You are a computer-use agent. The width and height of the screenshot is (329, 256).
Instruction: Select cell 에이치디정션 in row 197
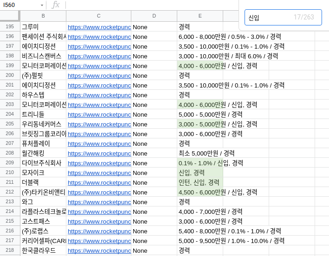pos(43,46)
